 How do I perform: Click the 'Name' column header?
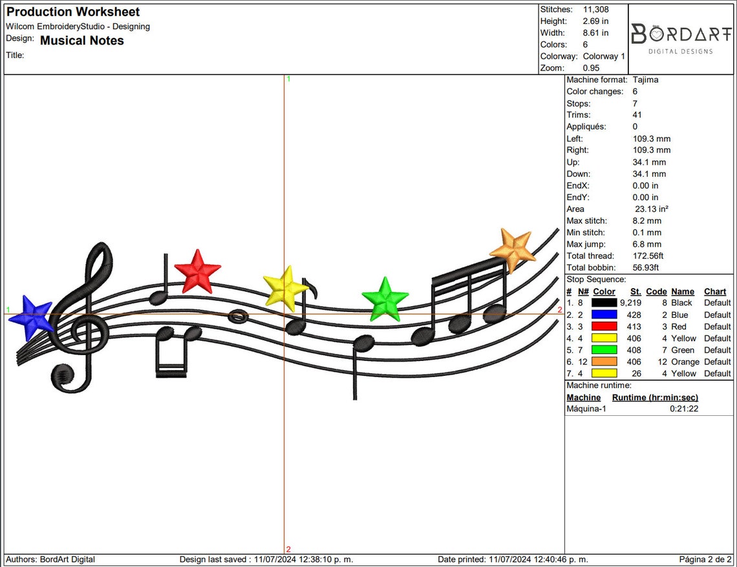click(x=683, y=291)
